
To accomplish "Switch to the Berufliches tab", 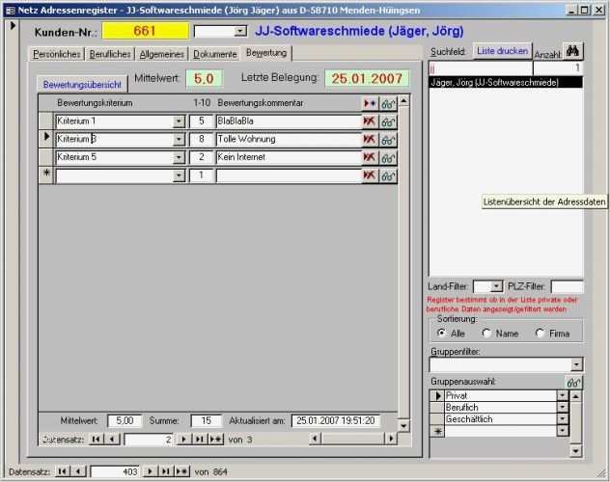I will tap(110, 54).
